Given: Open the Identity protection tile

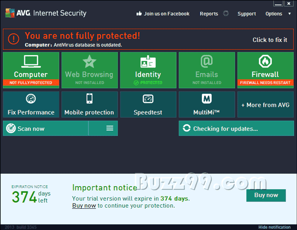Looking at the screenshot, I should pos(148,70).
